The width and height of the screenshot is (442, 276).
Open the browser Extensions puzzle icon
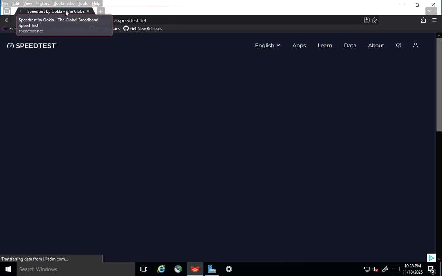pos(423,20)
